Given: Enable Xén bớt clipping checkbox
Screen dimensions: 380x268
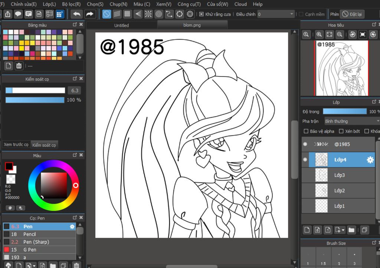Looking at the screenshot, I should [341, 131].
